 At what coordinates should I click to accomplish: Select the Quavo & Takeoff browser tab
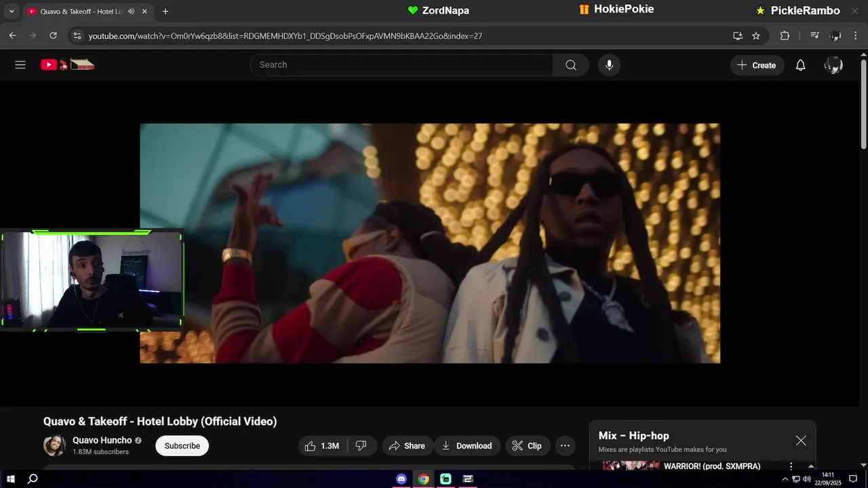point(87,12)
